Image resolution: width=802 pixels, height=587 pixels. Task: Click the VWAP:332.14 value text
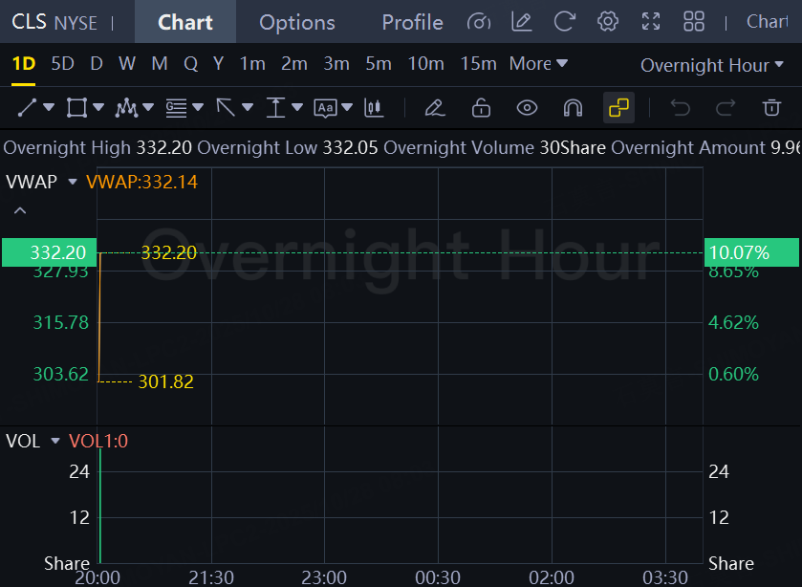pos(141,182)
